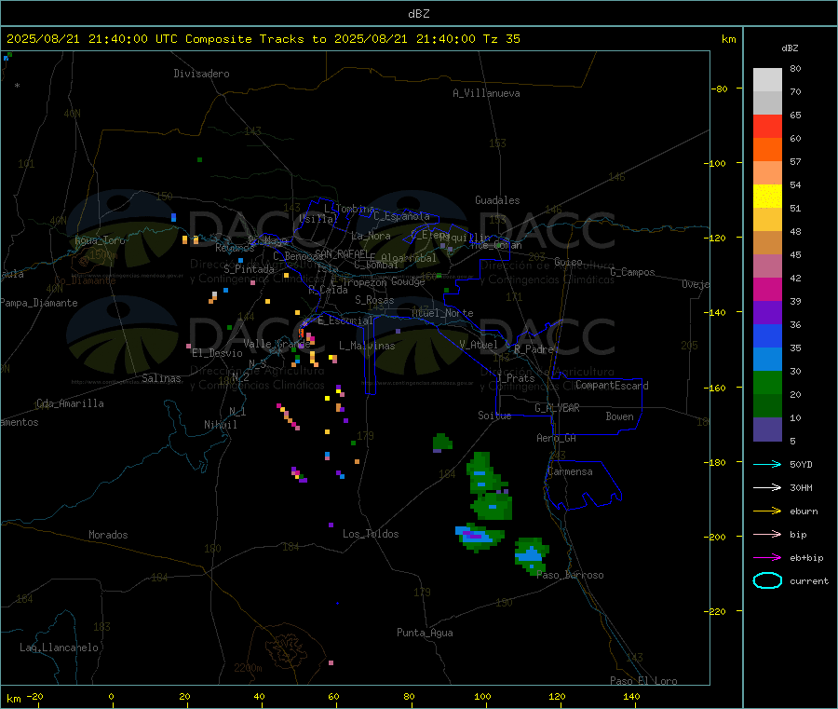This screenshot has height=709, width=838.
Task: Click the Carmensa label
Action: (570, 471)
